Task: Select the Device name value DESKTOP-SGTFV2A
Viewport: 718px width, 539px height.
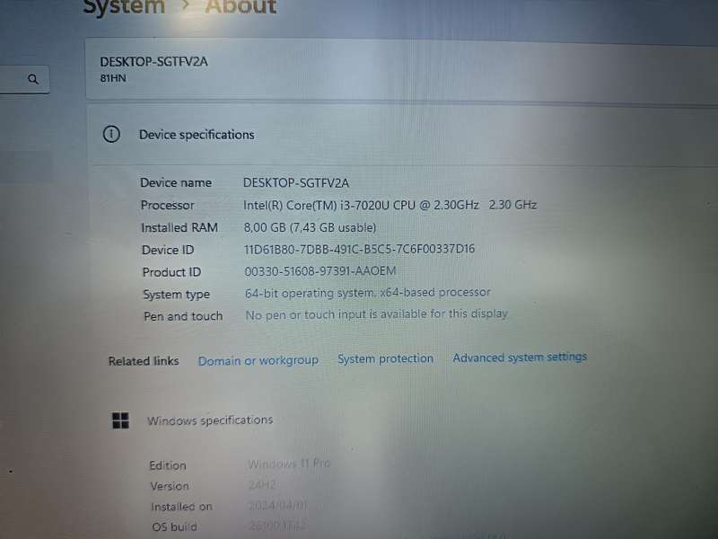Action: [296, 183]
